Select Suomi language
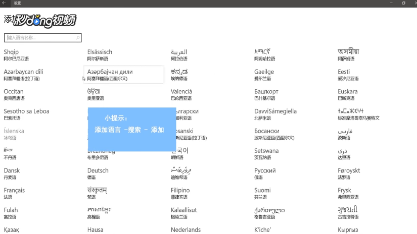417x234 pixels. pos(262,194)
